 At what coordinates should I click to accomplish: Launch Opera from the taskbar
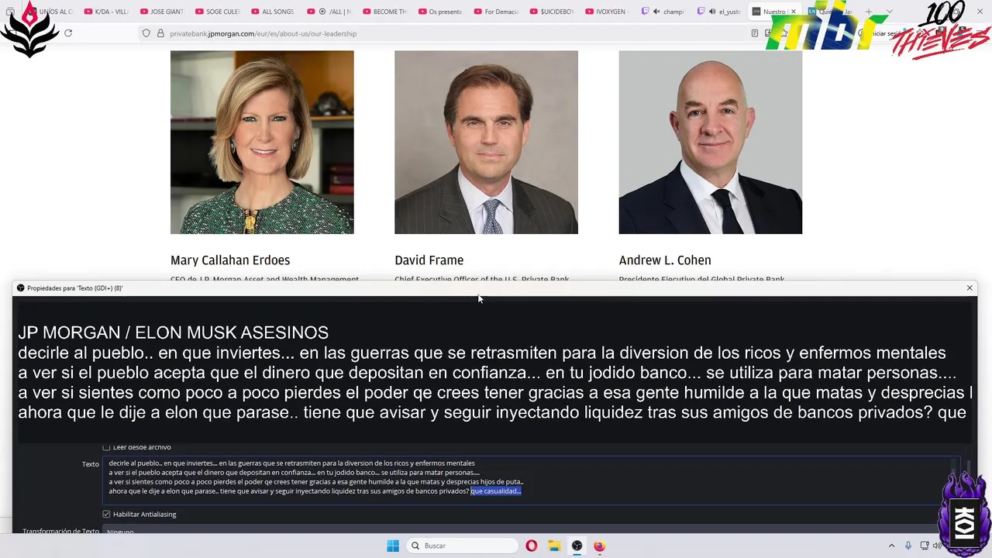point(531,546)
